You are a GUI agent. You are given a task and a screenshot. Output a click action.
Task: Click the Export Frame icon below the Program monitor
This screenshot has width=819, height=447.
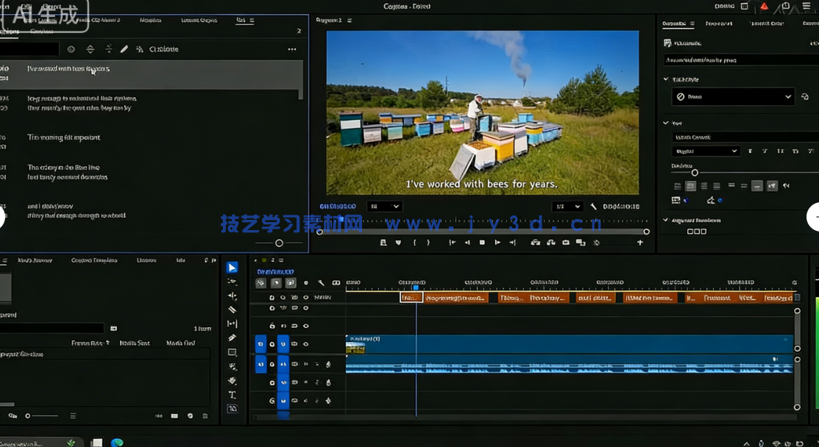[566, 242]
